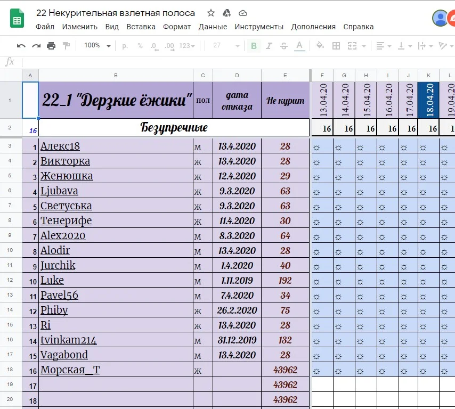
Task: Toggle strikethrough formatting
Action: pyautogui.click(x=284, y=45)
